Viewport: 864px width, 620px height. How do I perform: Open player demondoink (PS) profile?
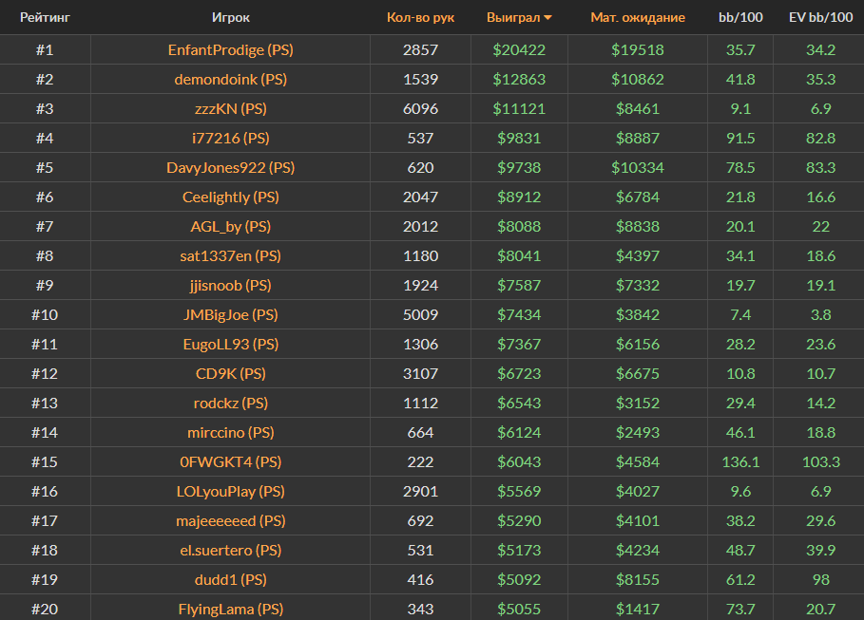(231, 79)
